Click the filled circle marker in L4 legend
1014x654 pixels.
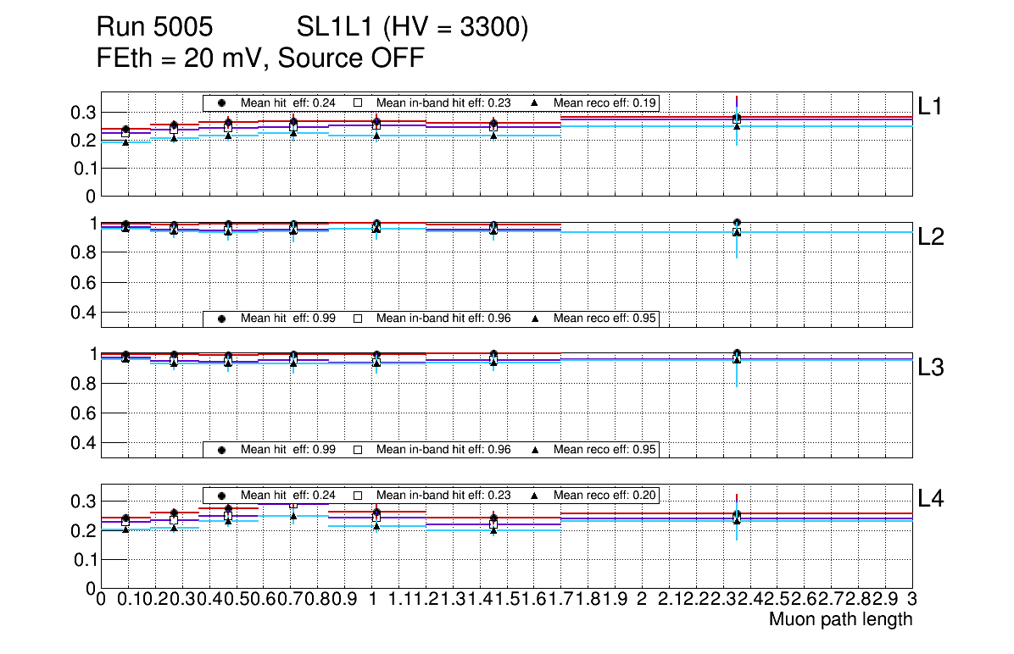pos(222,496)
